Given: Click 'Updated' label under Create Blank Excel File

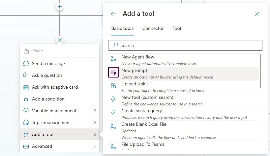Looking at the screenshot, I should coord(129,131).
